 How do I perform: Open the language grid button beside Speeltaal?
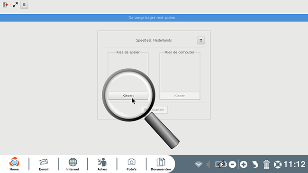tap(201, 40)
